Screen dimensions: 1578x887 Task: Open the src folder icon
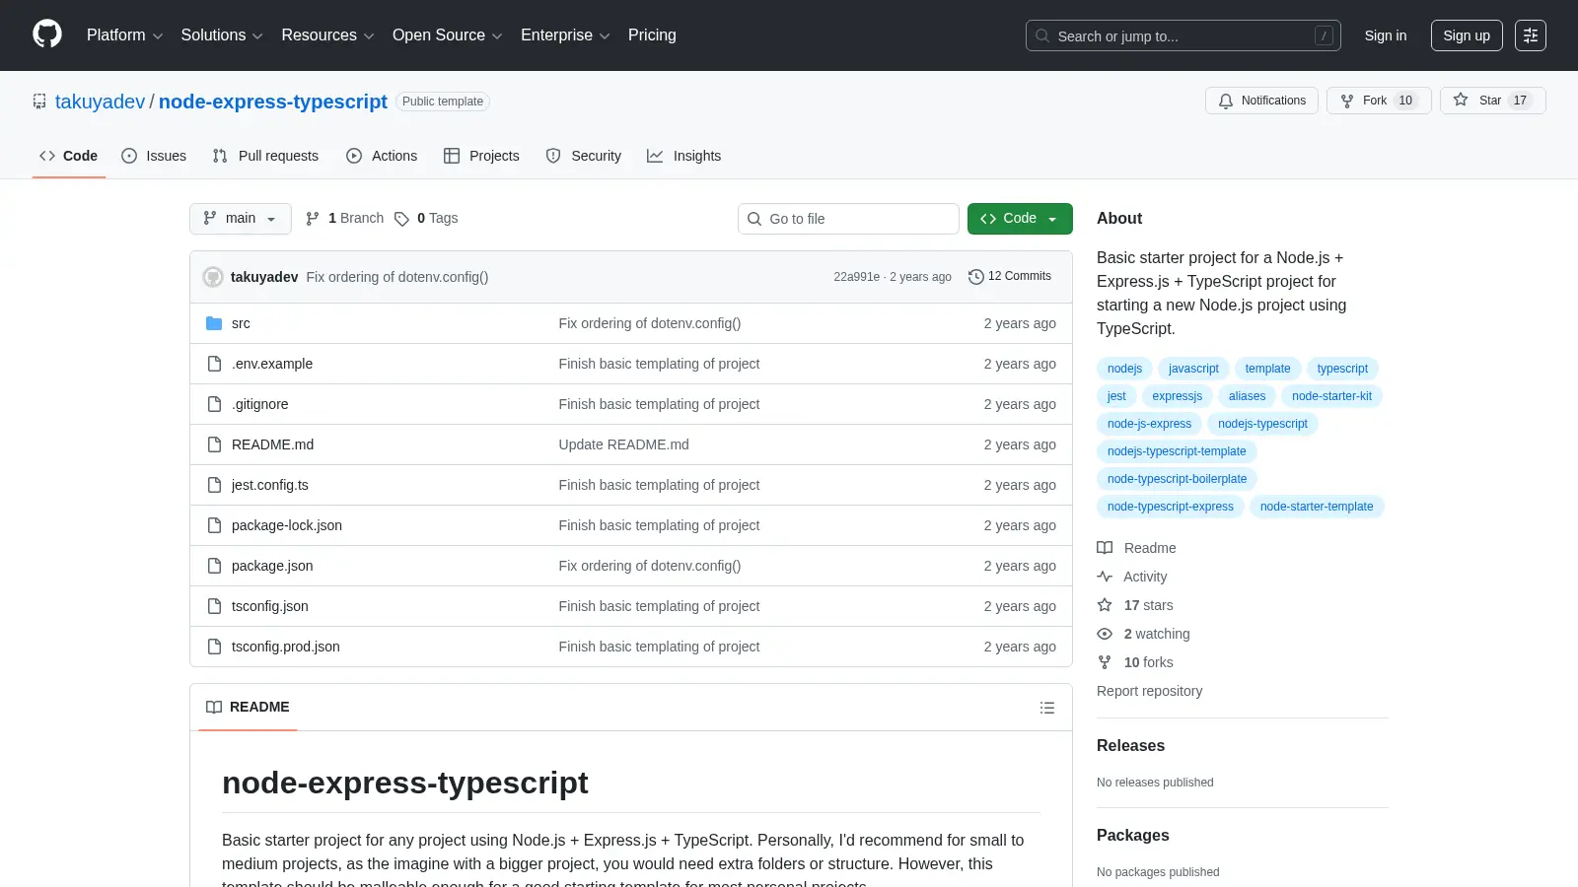pyautogui.click(x=214, y=323)
